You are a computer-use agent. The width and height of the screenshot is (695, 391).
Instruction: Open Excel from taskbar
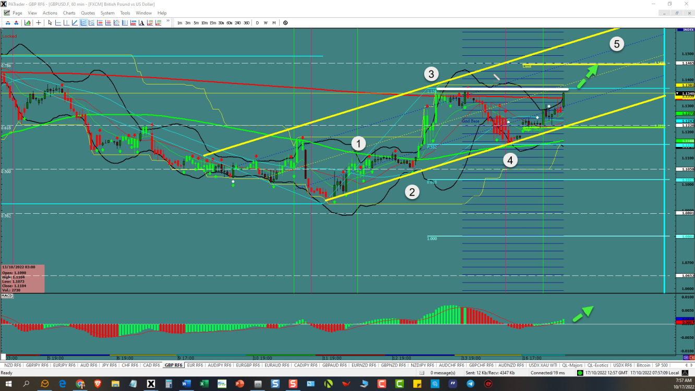204,384
